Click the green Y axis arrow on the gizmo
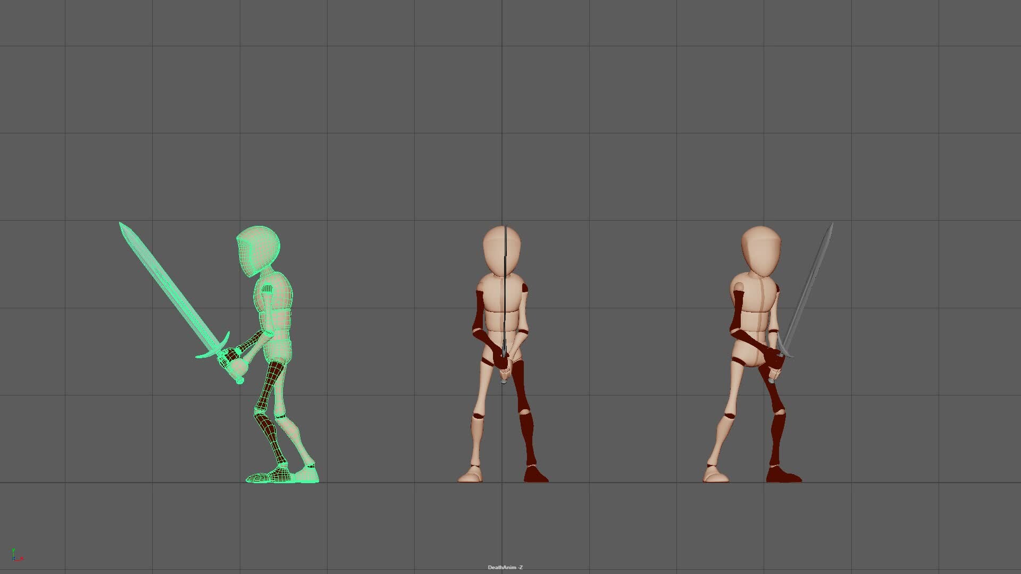The width and height of the screenshot is (1021, 574). coord(13,550)
